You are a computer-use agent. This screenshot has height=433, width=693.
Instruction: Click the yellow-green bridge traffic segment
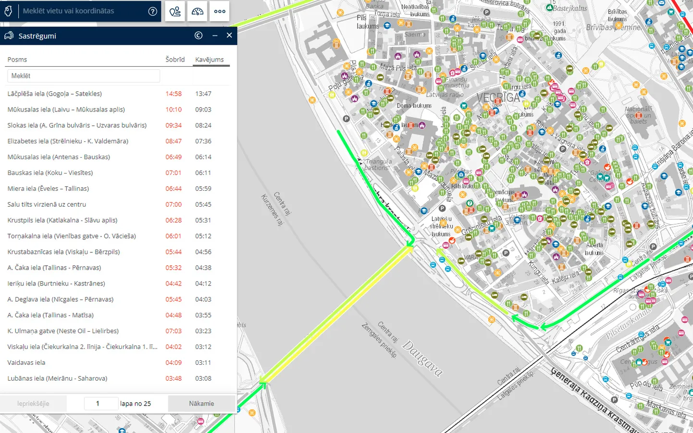(336, 315)
